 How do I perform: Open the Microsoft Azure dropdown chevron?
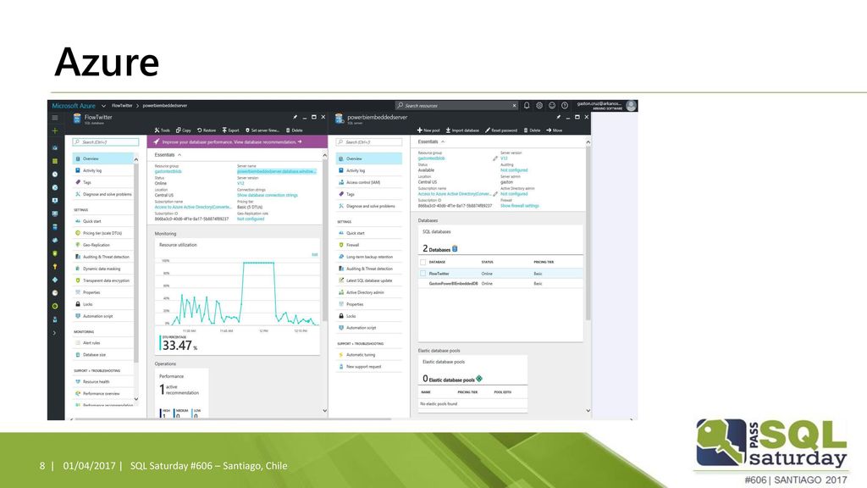(103, 106)
